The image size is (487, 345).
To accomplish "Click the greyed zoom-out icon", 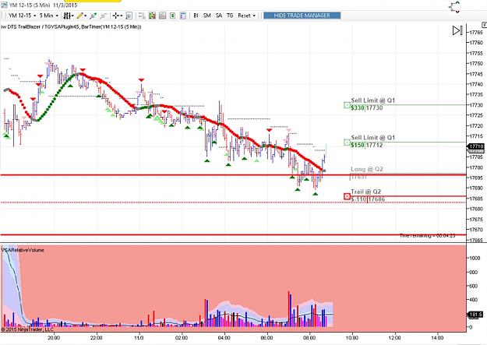I will [x=104, y=16].
